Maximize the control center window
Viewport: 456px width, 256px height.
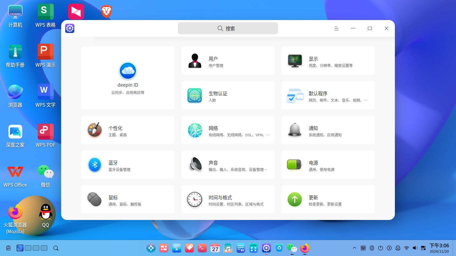click(x=370, y=28)
